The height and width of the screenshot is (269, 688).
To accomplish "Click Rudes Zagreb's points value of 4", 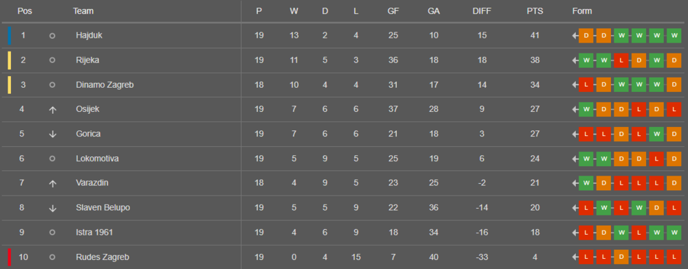I will (x=535, y=257).
